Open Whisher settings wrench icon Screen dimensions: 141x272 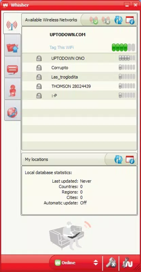click(x=127, y=263)
